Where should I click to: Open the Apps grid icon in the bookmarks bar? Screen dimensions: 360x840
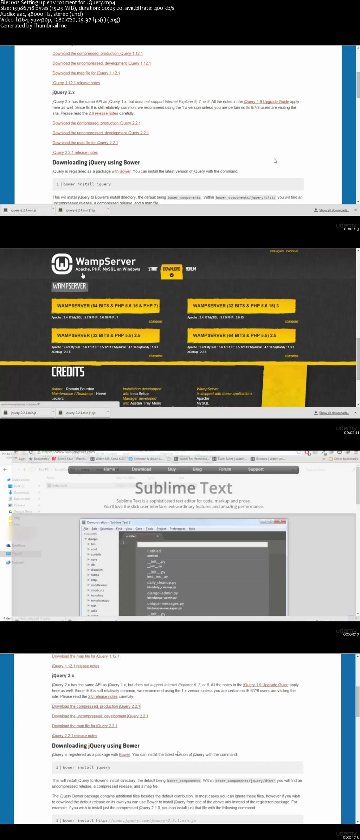point(15,459)
